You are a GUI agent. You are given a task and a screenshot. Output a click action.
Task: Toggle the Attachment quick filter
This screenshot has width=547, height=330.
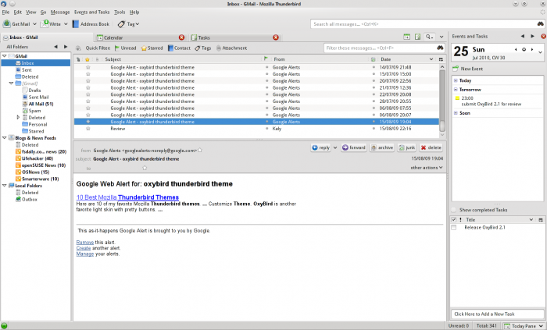(x=231, y=48)
